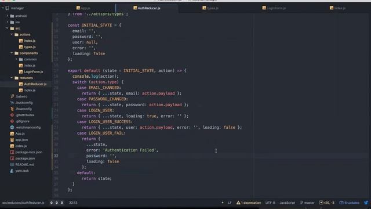Click the ios folder icon
Viewport: 371px width, 209px height.
pos(12,22)
